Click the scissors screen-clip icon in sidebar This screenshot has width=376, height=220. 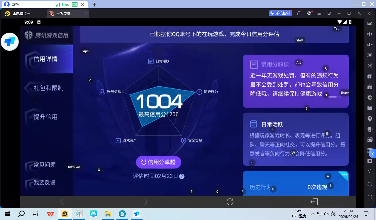(370, 65)
